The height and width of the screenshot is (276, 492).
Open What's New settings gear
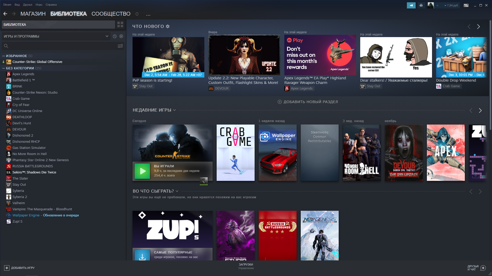click(x=168, y=26)
